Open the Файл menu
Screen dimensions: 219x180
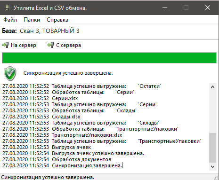pyautogui.click(x=10, y=20)
